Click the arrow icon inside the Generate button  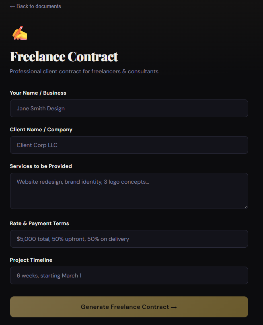174,306
